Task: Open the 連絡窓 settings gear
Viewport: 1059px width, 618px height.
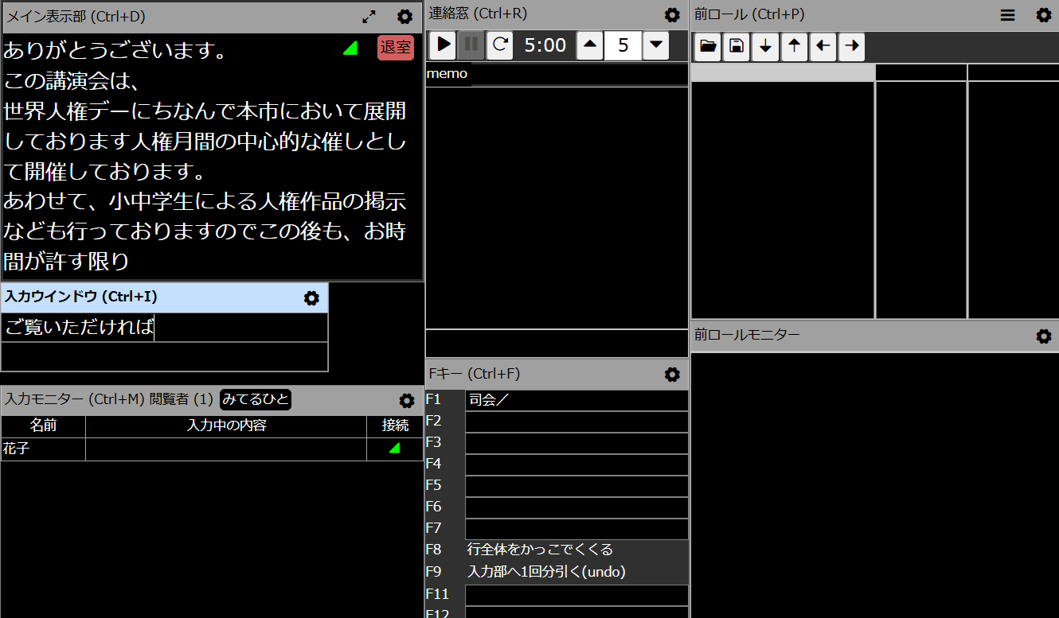Action: tap(672, 14)
